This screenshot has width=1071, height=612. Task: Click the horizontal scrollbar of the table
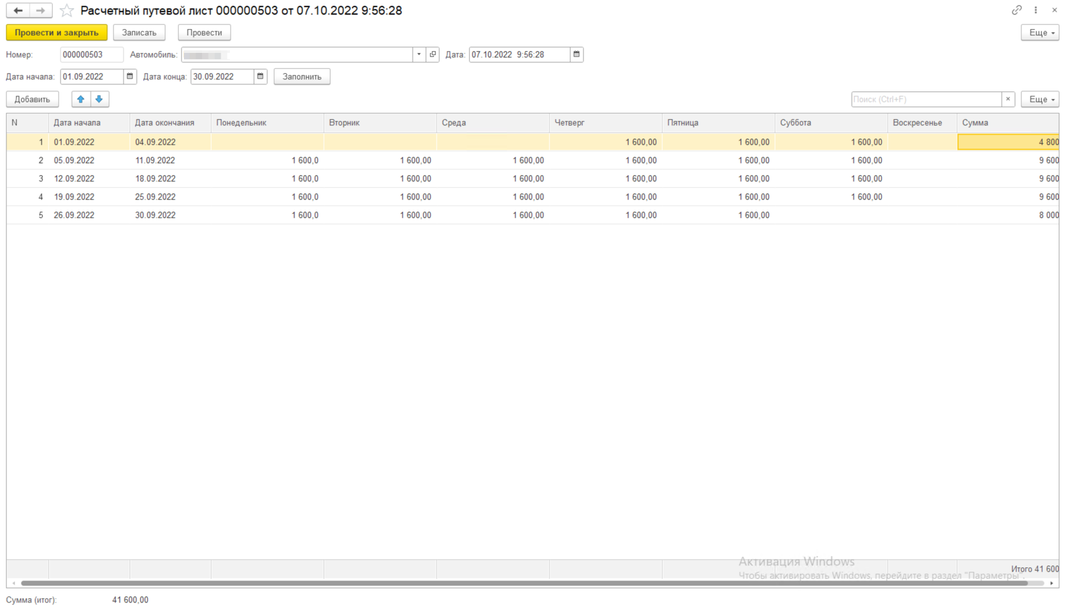[x=523, y=583]
